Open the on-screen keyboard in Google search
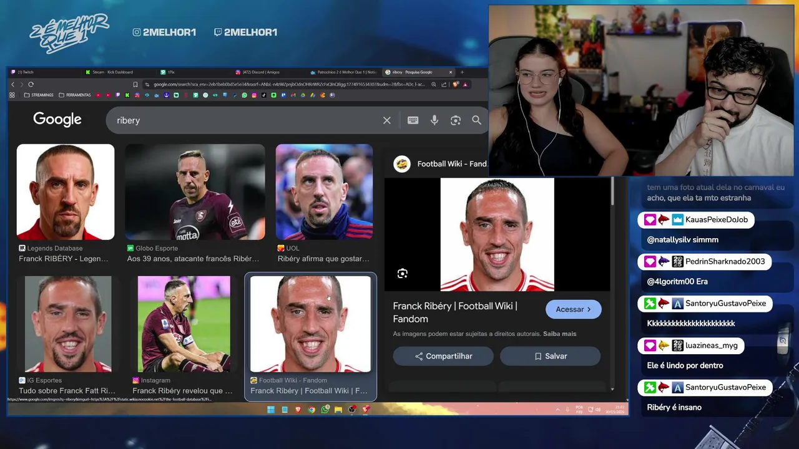This screenshot has width=799, height=449. coord(413,120)
